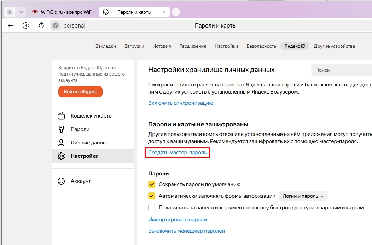Click the Войти в Яндекс button
This screenshot has height=245, width=372.
[80, 92]
